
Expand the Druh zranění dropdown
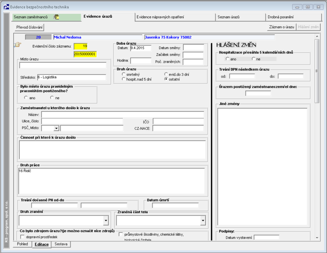pyautogui.click(x=106, y=221)
